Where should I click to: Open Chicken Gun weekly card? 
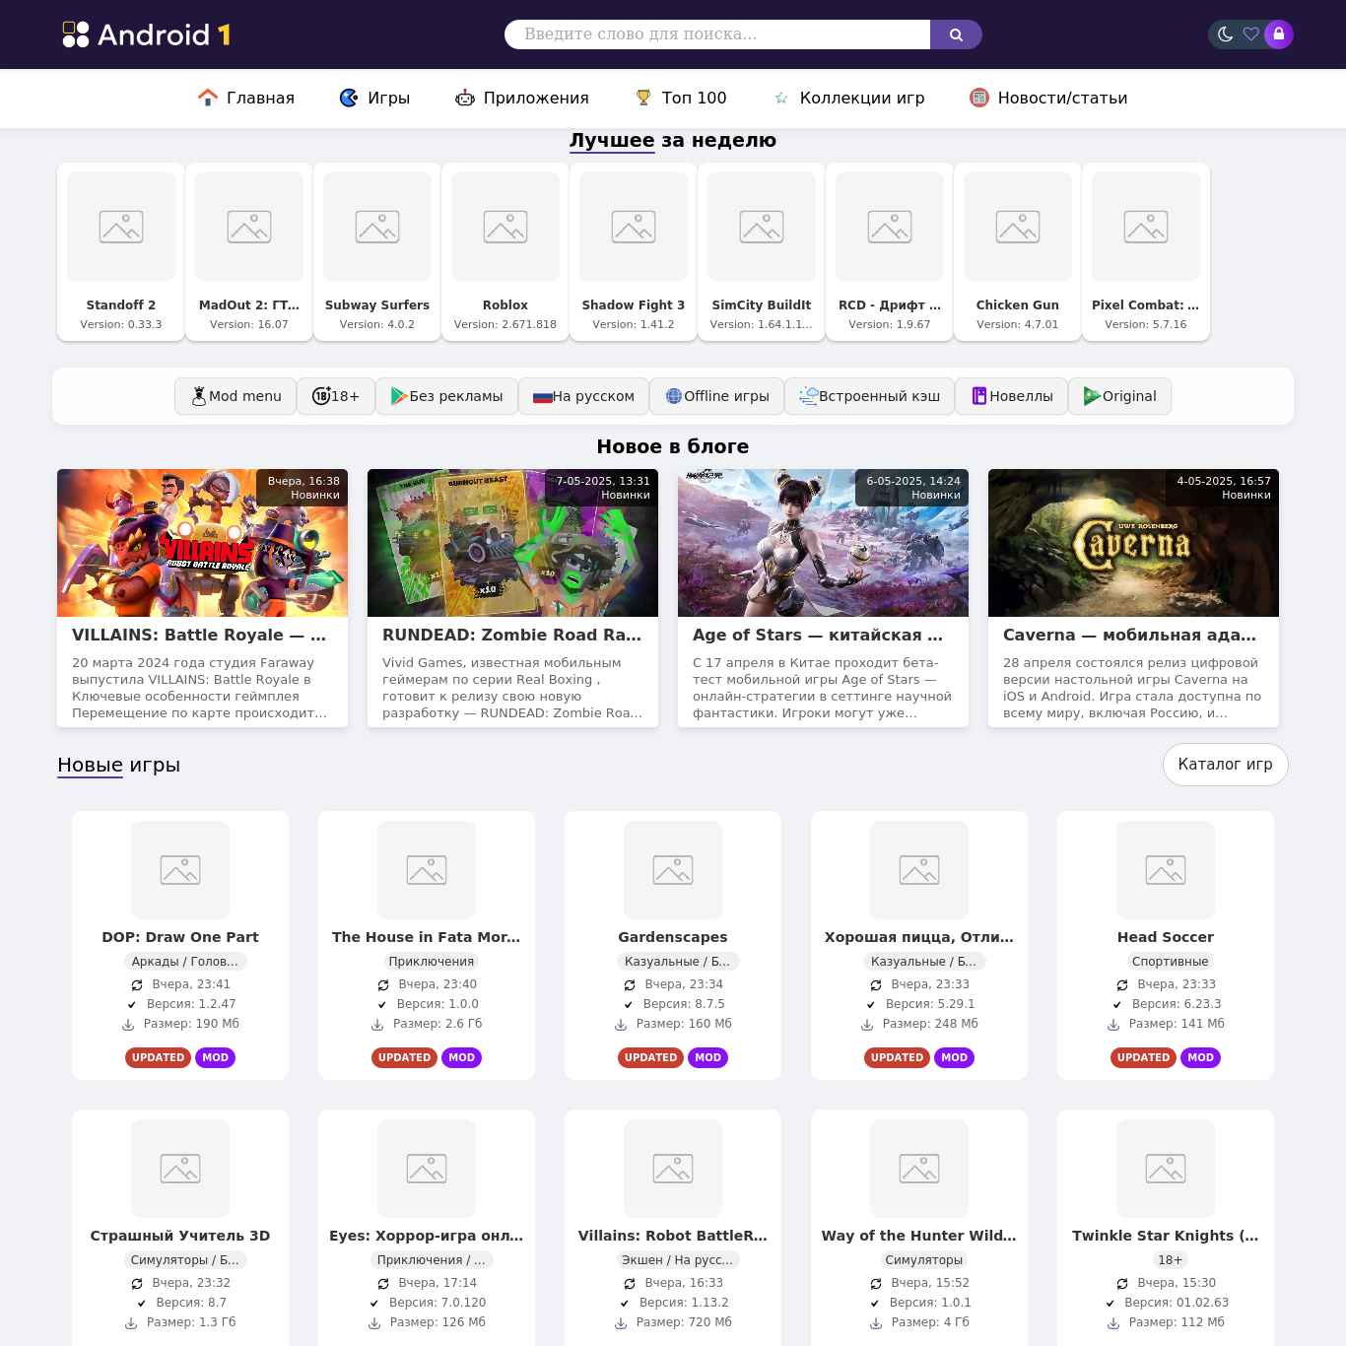pyautogui.click(x=1018, y=252)
